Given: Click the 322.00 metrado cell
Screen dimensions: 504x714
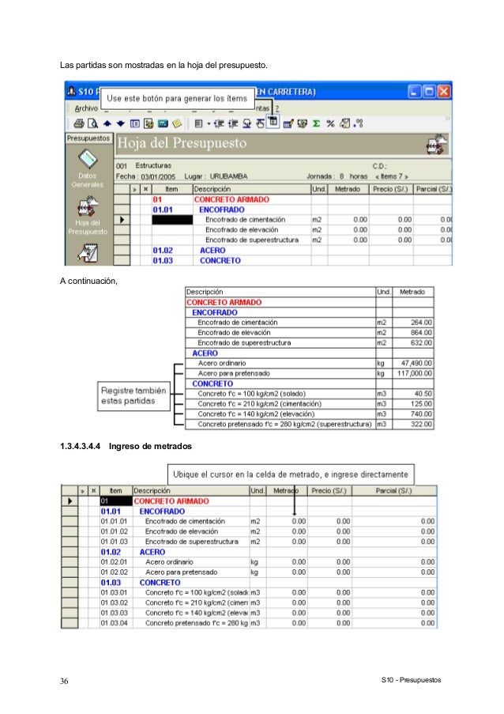Looking at the screenshot, I should coord(412,425).
